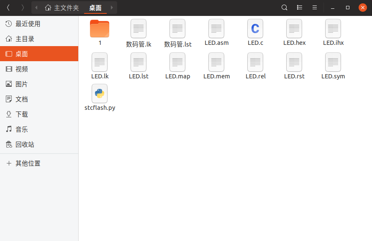Select the LED.rst file icon
Screen dimensions: 372x241
[x=294, y=62]
